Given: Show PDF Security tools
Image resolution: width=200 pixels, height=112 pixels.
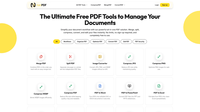Looking at the screenshot, I should click(x=140, y=41).
